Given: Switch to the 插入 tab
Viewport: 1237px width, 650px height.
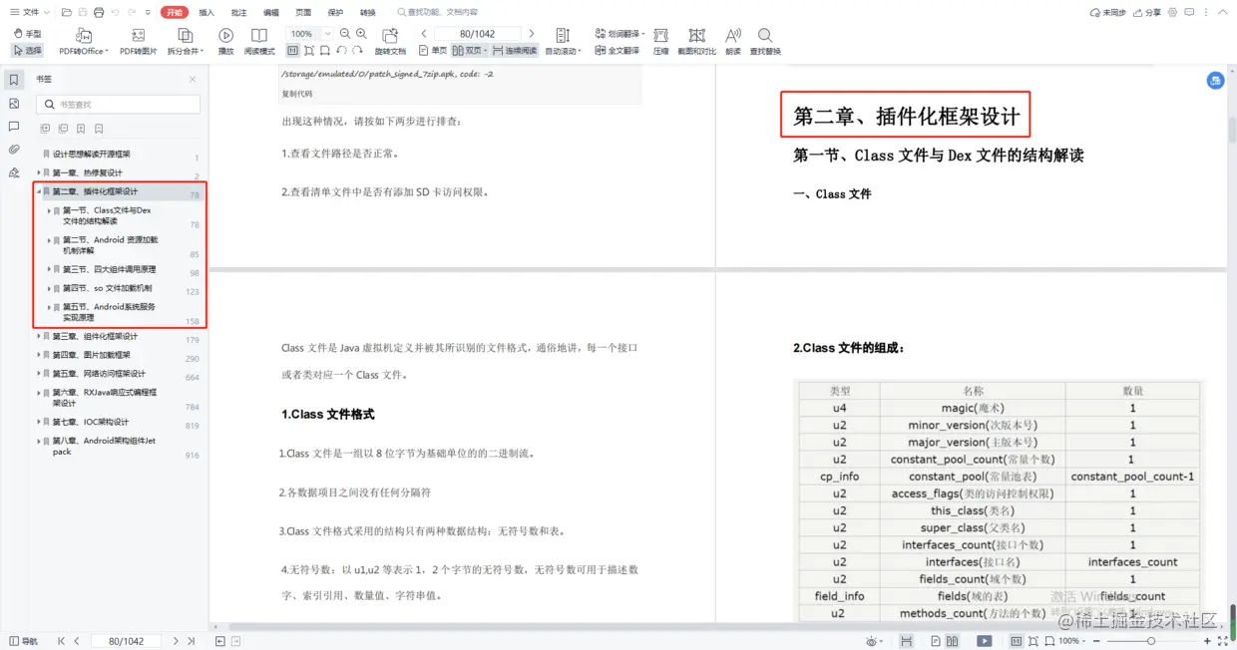Looking at the screenshot, I should pyautogui.click(x=206, y=12).
